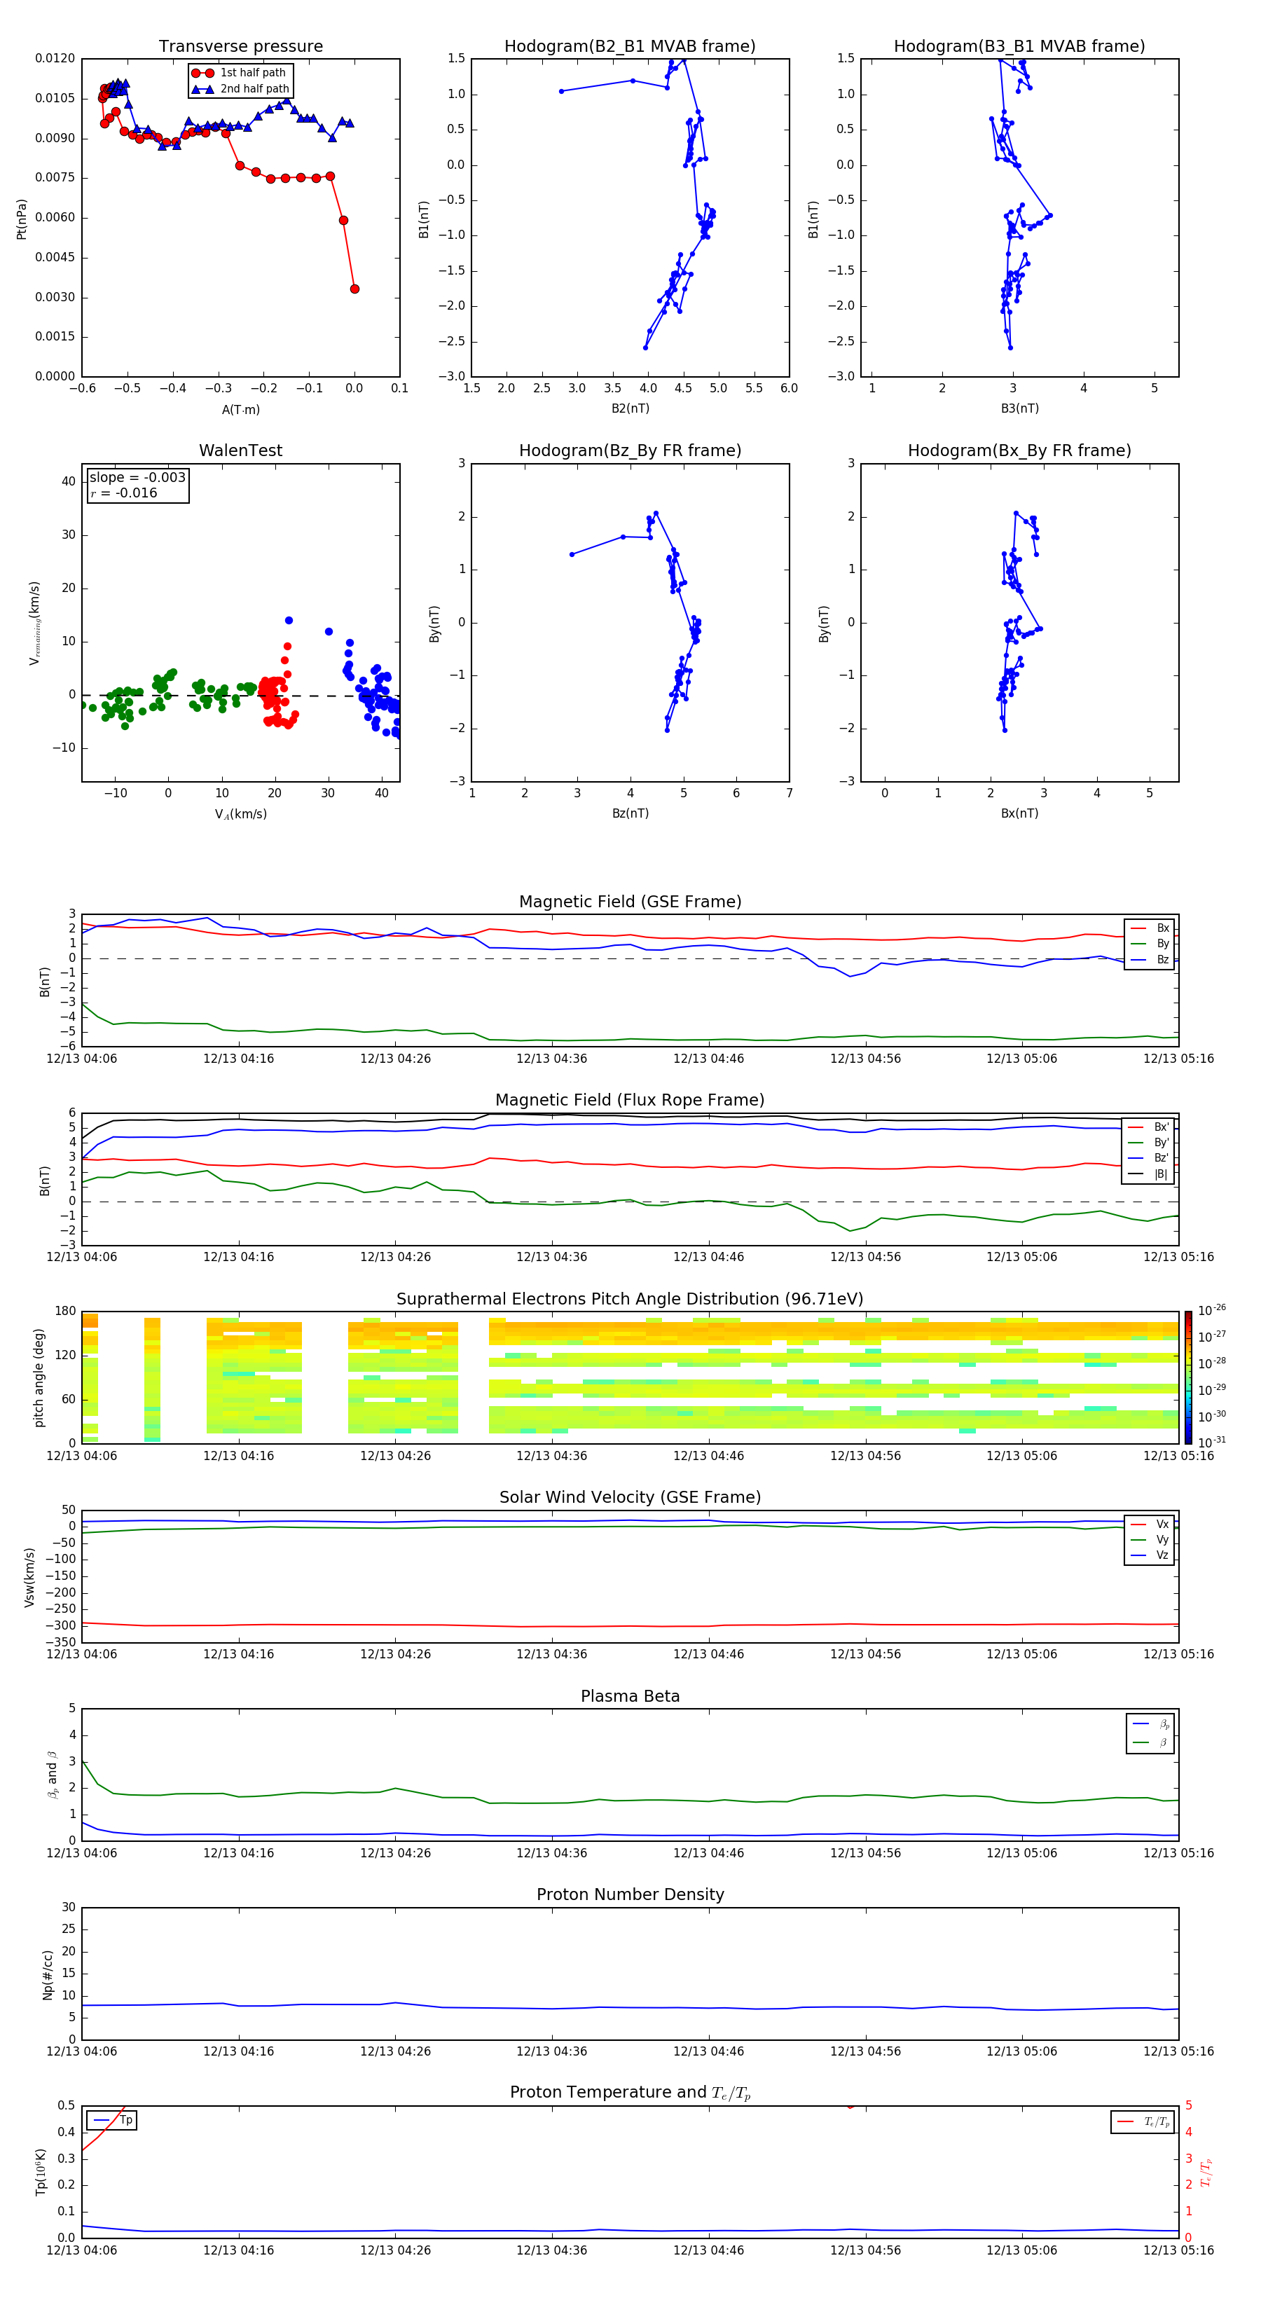Select the Te/Tp legend entry

tap(1143, 2123)
